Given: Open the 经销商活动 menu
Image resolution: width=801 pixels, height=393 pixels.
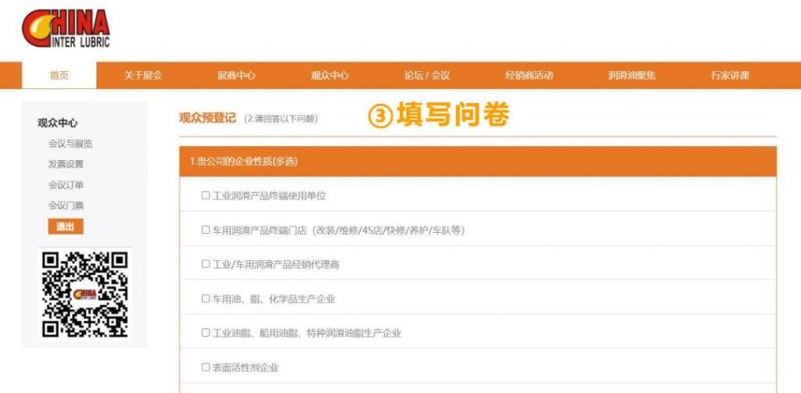Looking at the screenshot, I should pyautogui.click(x=530, y=76).
